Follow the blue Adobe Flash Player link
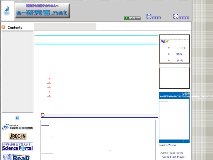The image size is (213, 160). (173, 157)
